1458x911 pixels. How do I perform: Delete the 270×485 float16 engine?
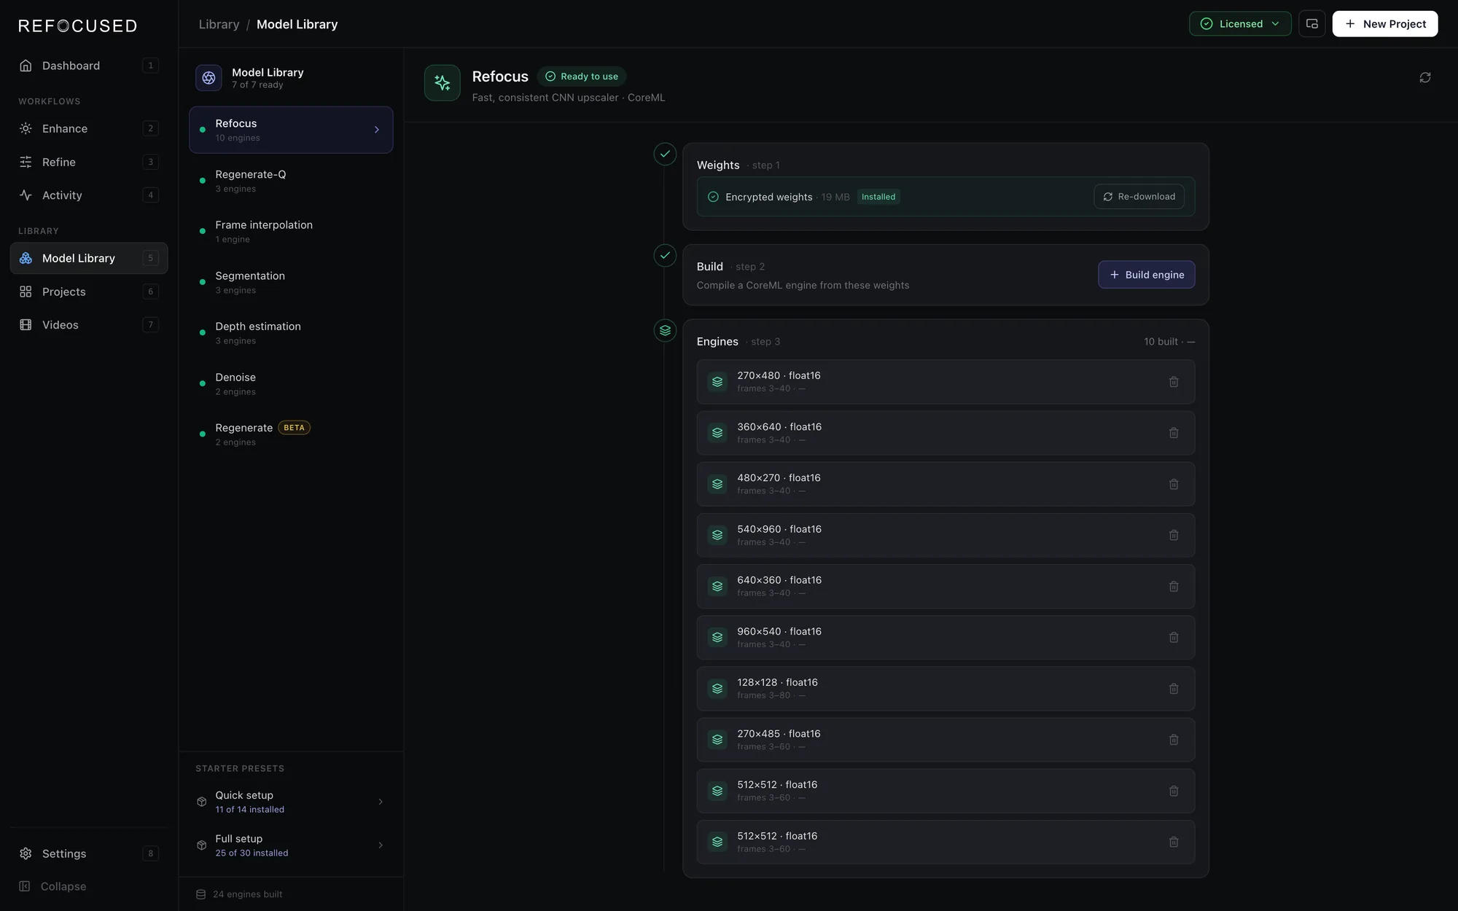click(1174, 740)
